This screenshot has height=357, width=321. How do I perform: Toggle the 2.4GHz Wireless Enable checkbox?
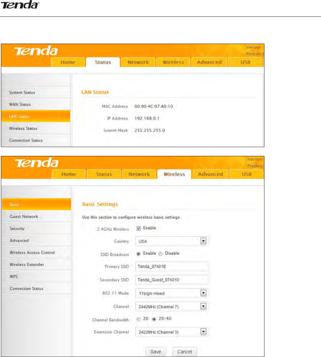pyautogui.click(x=138, y=228)
